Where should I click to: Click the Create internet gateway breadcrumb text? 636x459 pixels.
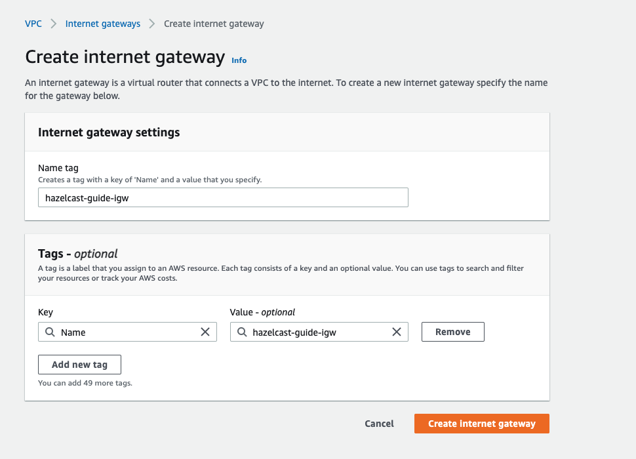pyautogui.click(x=214, y=24)
